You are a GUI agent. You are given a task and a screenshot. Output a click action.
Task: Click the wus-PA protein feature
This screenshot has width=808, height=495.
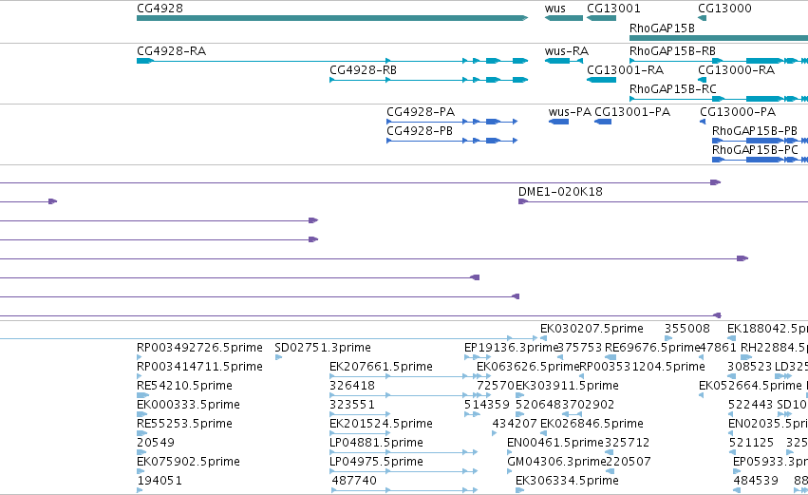click(558, 122)
